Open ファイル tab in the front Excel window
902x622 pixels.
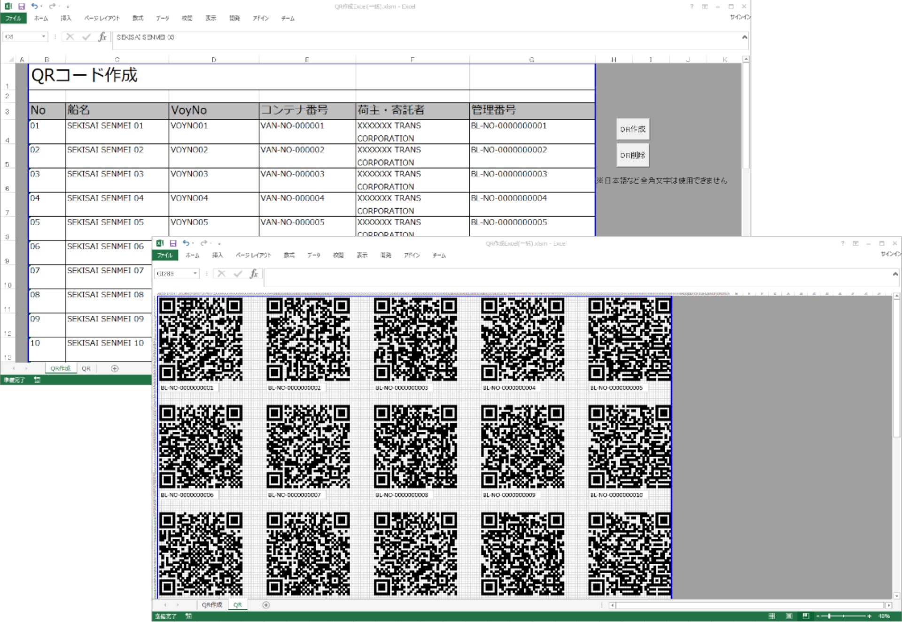point(165,255)
